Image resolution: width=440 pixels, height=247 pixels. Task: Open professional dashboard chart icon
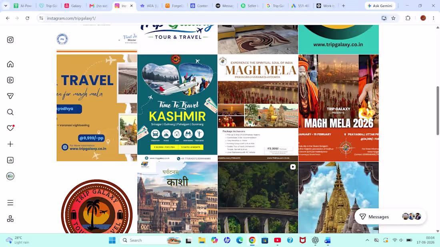point(10,160)
